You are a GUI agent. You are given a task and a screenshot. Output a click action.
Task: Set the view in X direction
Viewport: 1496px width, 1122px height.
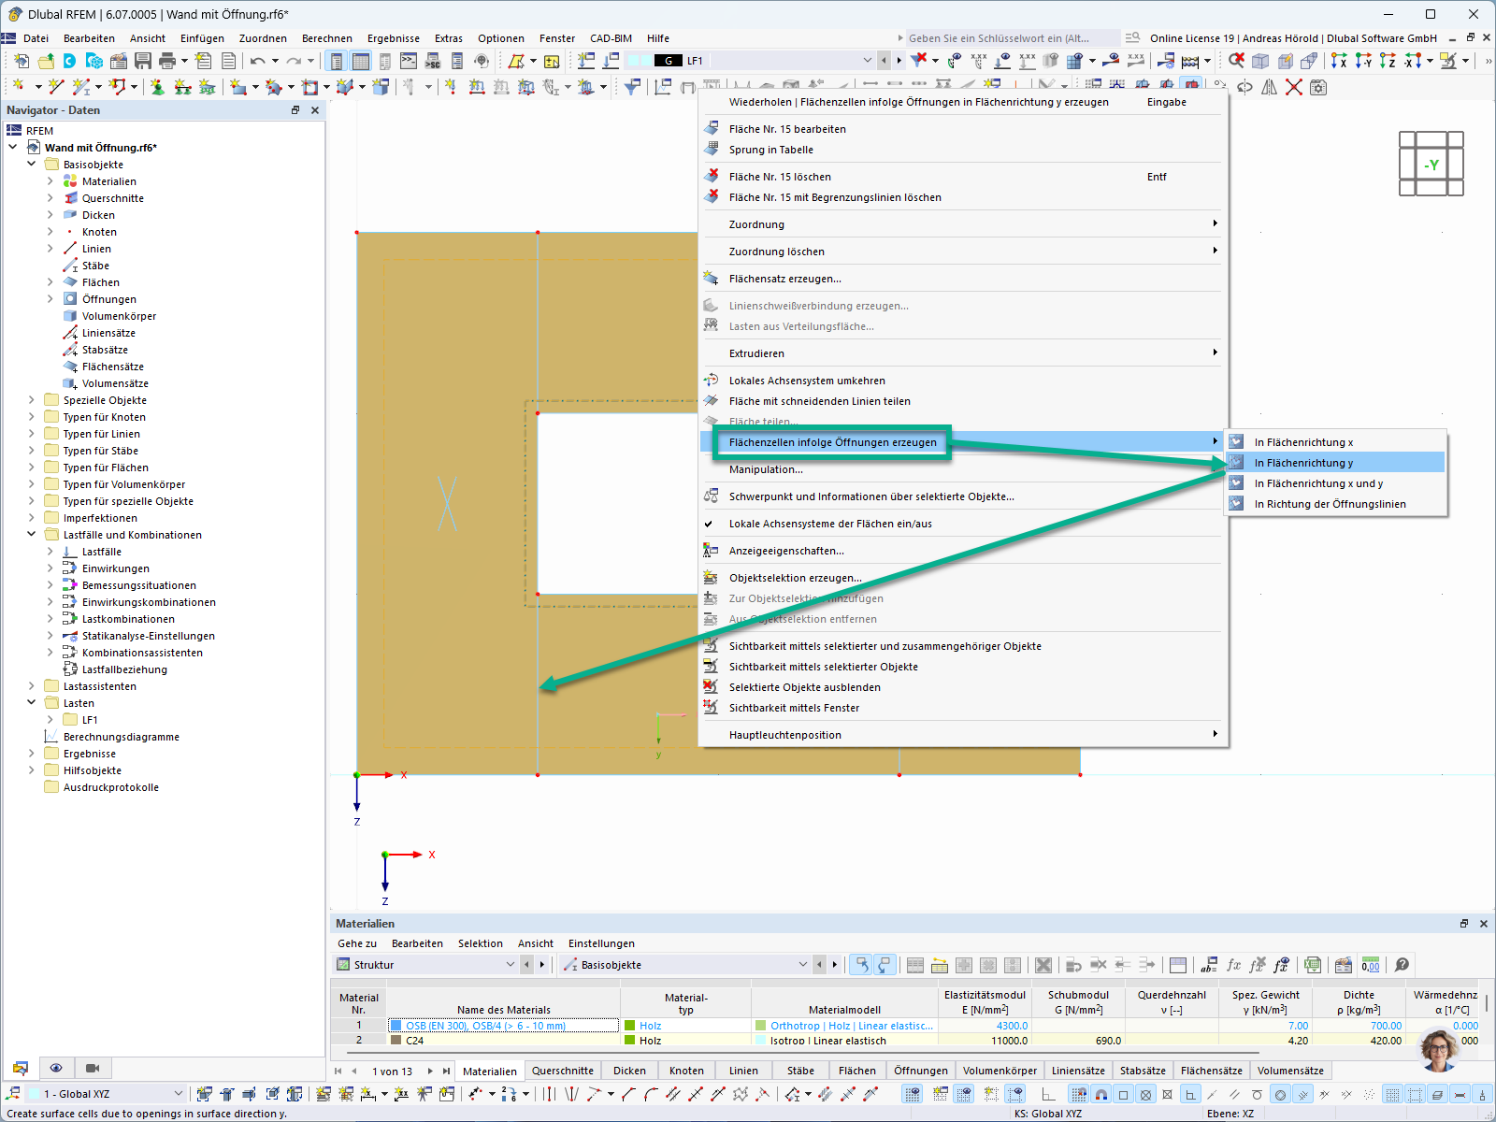pyautogui.click(x=1339, y=61)
